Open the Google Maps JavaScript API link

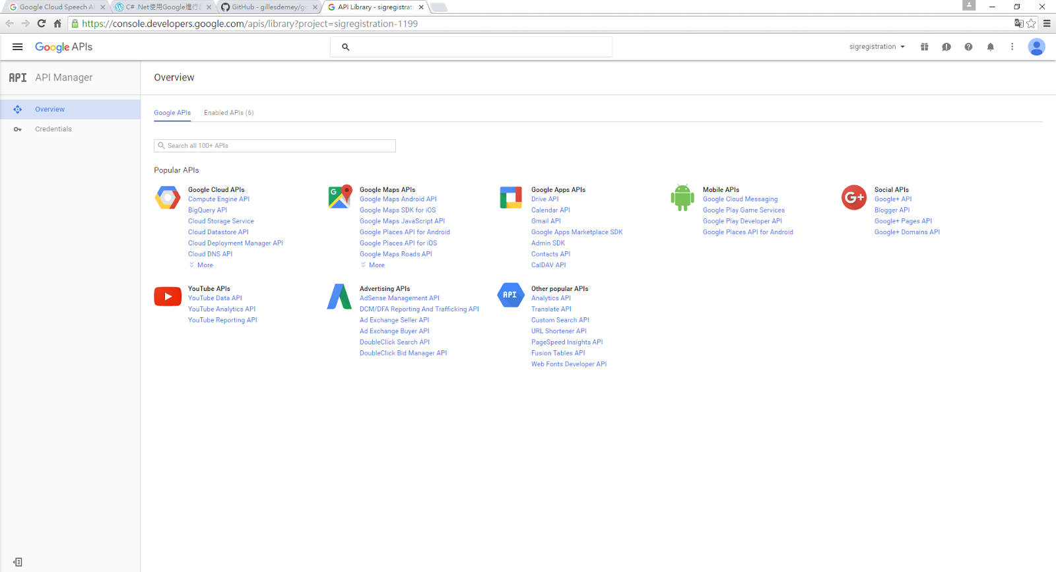402,221
